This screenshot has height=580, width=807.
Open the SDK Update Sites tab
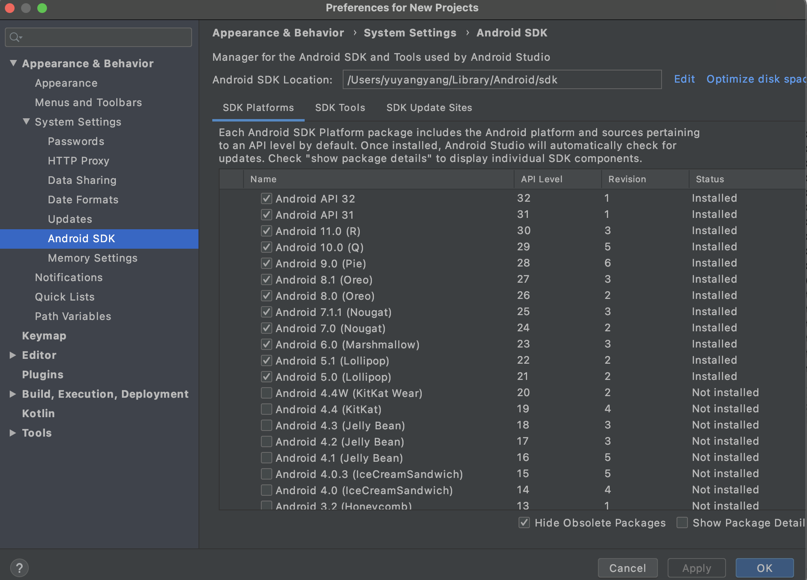click(429, 108)
